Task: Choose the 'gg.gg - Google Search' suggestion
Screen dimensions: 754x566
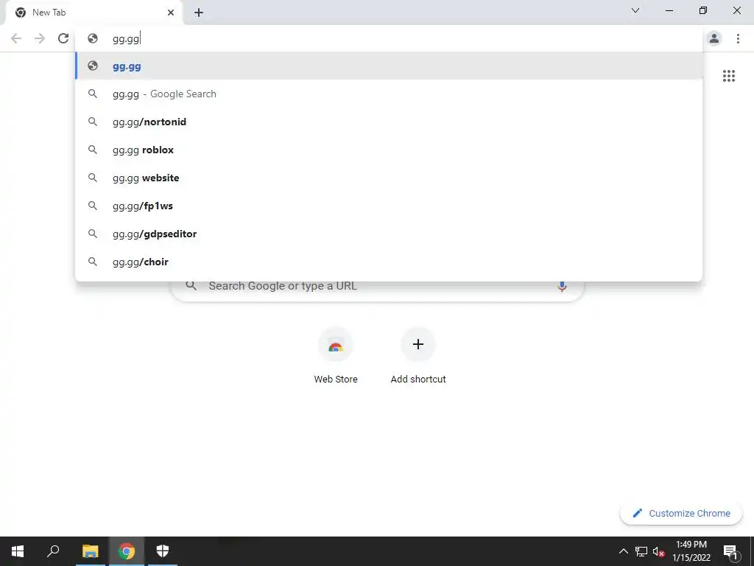Action: pyautogui.click(x=389, y=94)
